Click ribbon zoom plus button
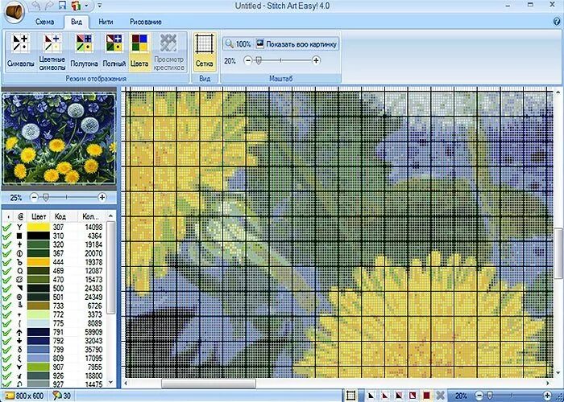The image size is (564, 402). [316, 60]
